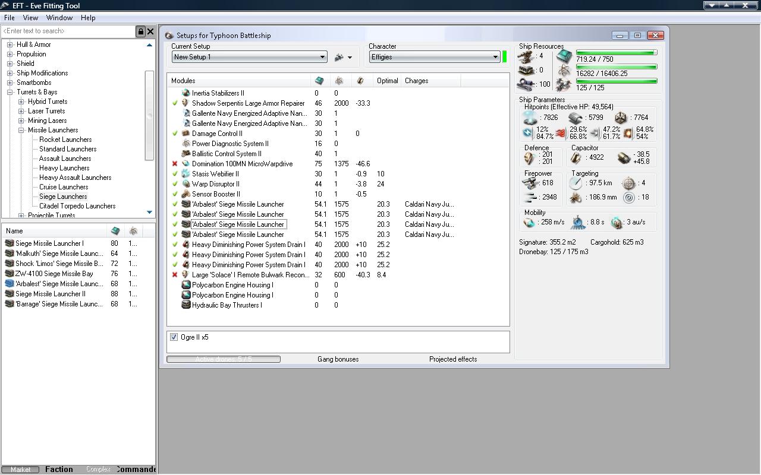
Task: Click the Damage Control II module icon
Action: (185, 134)
